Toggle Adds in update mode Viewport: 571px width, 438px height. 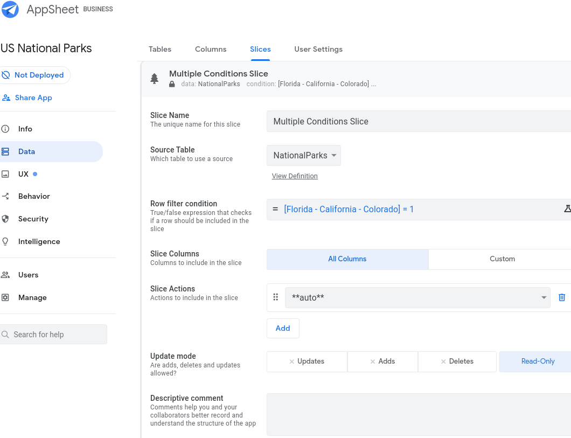pos(382,361)
